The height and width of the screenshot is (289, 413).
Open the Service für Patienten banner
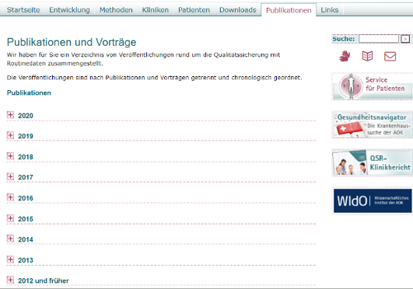(373, 86)
